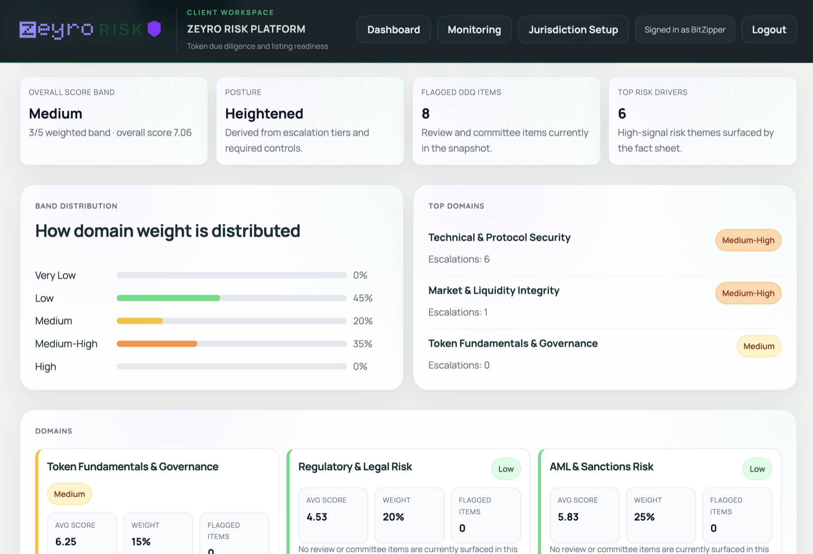Viewport: 813px width, 554px height.
Task: Select the Medium-High badge on Market & Liquidity Integrity
Action: pos(748,293)
